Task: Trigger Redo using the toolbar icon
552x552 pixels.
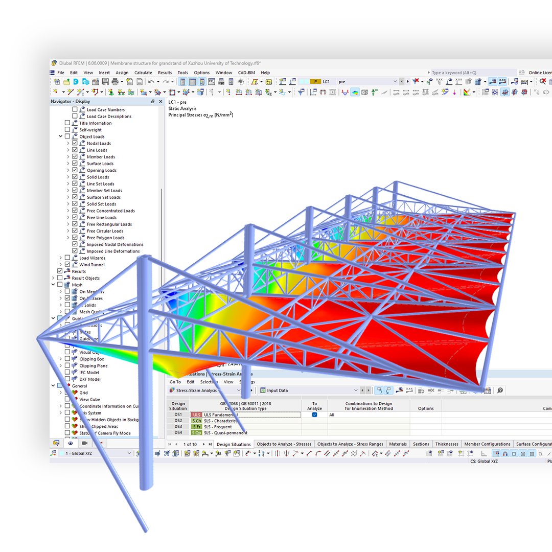Action: pos(165,82)
